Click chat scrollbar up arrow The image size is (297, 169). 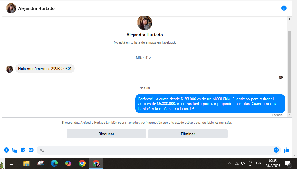coord(289,19)
